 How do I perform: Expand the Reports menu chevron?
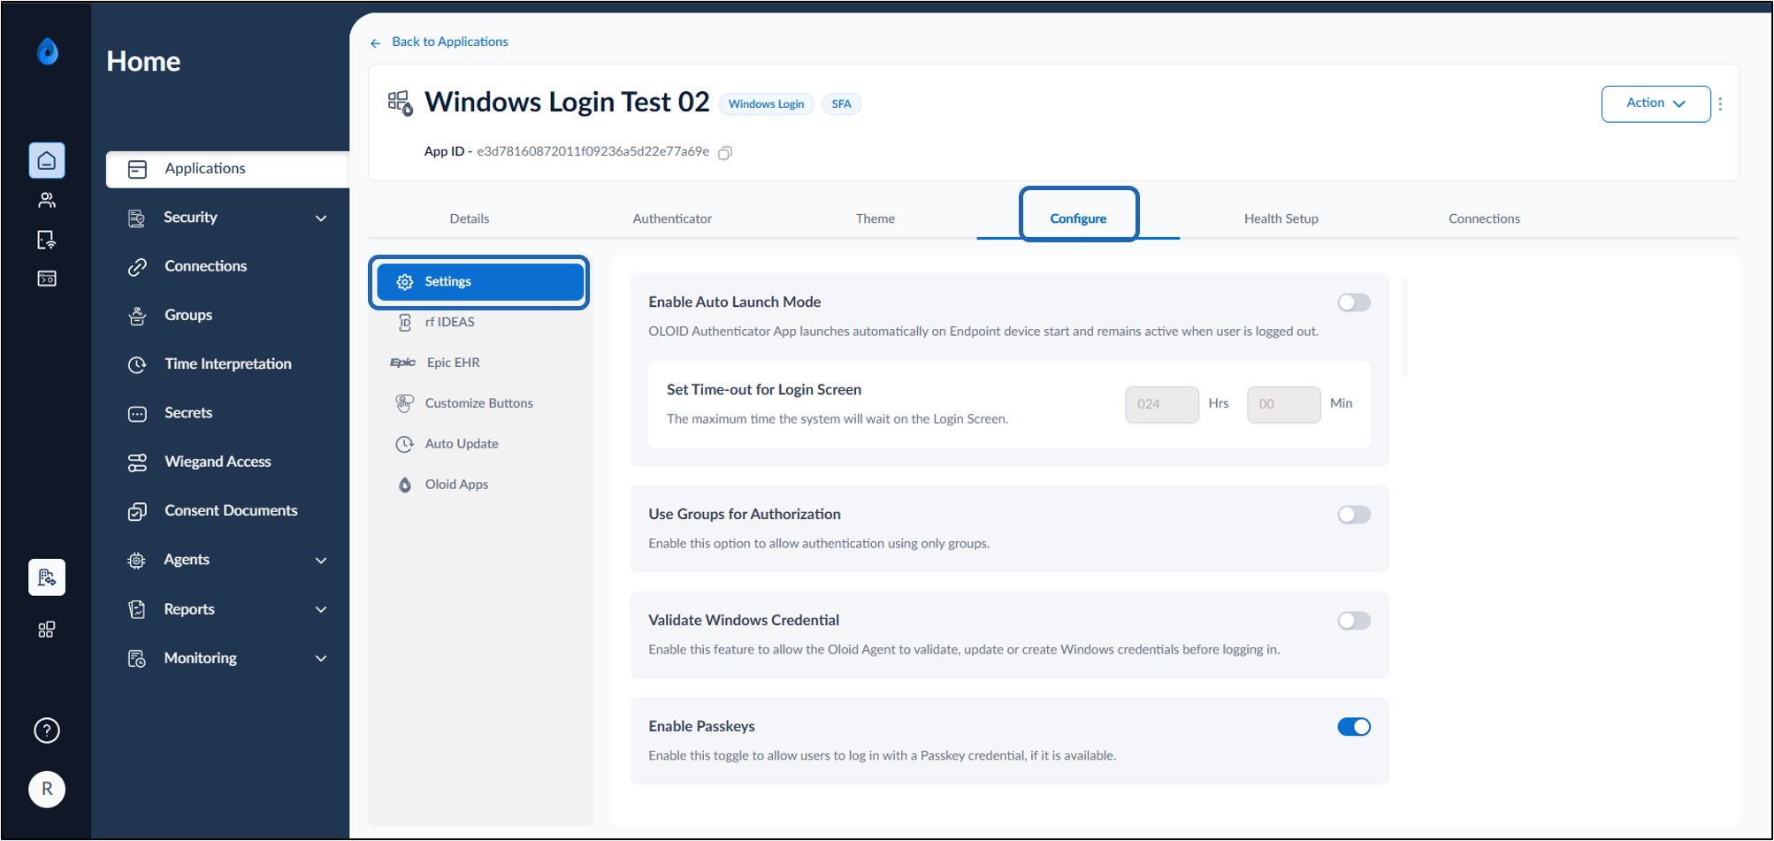pos(321,610)
